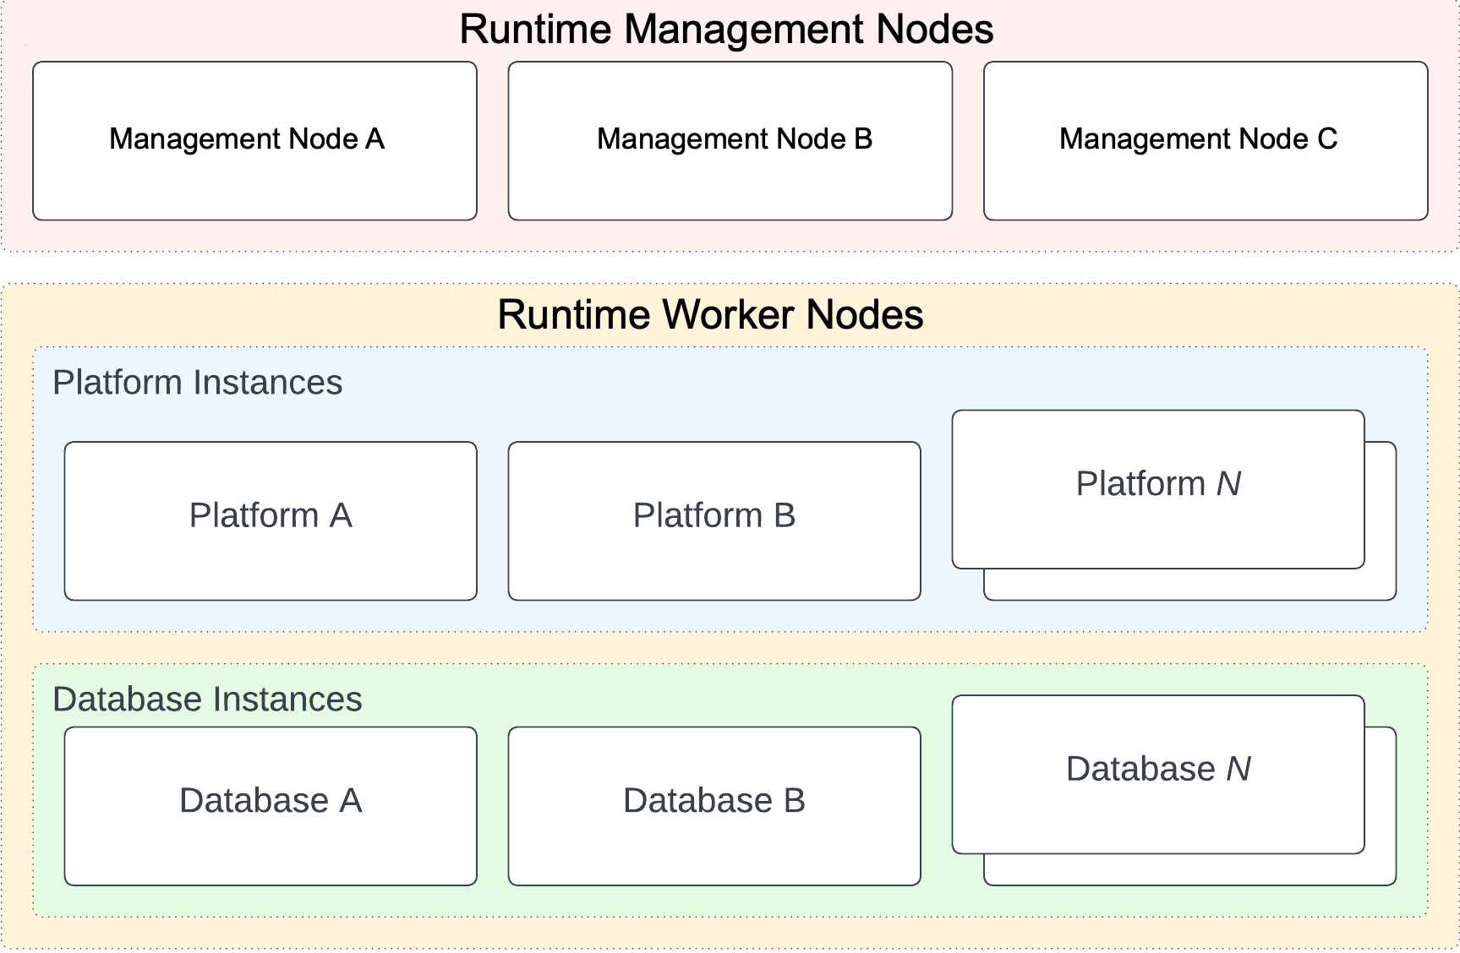Screen dimensions: 1460x953
Task: Click the Platform A box
Action: tap(271, 518)
